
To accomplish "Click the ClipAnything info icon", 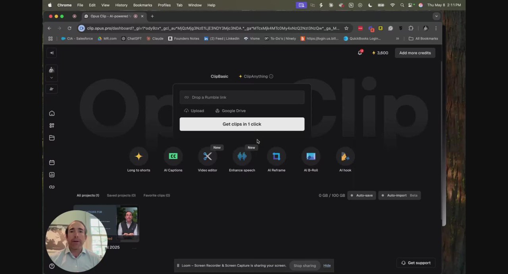I will 271,76.
